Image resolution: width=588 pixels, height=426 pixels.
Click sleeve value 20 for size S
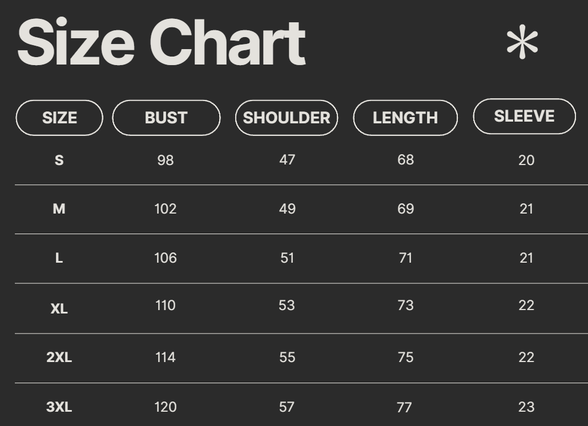526,160
